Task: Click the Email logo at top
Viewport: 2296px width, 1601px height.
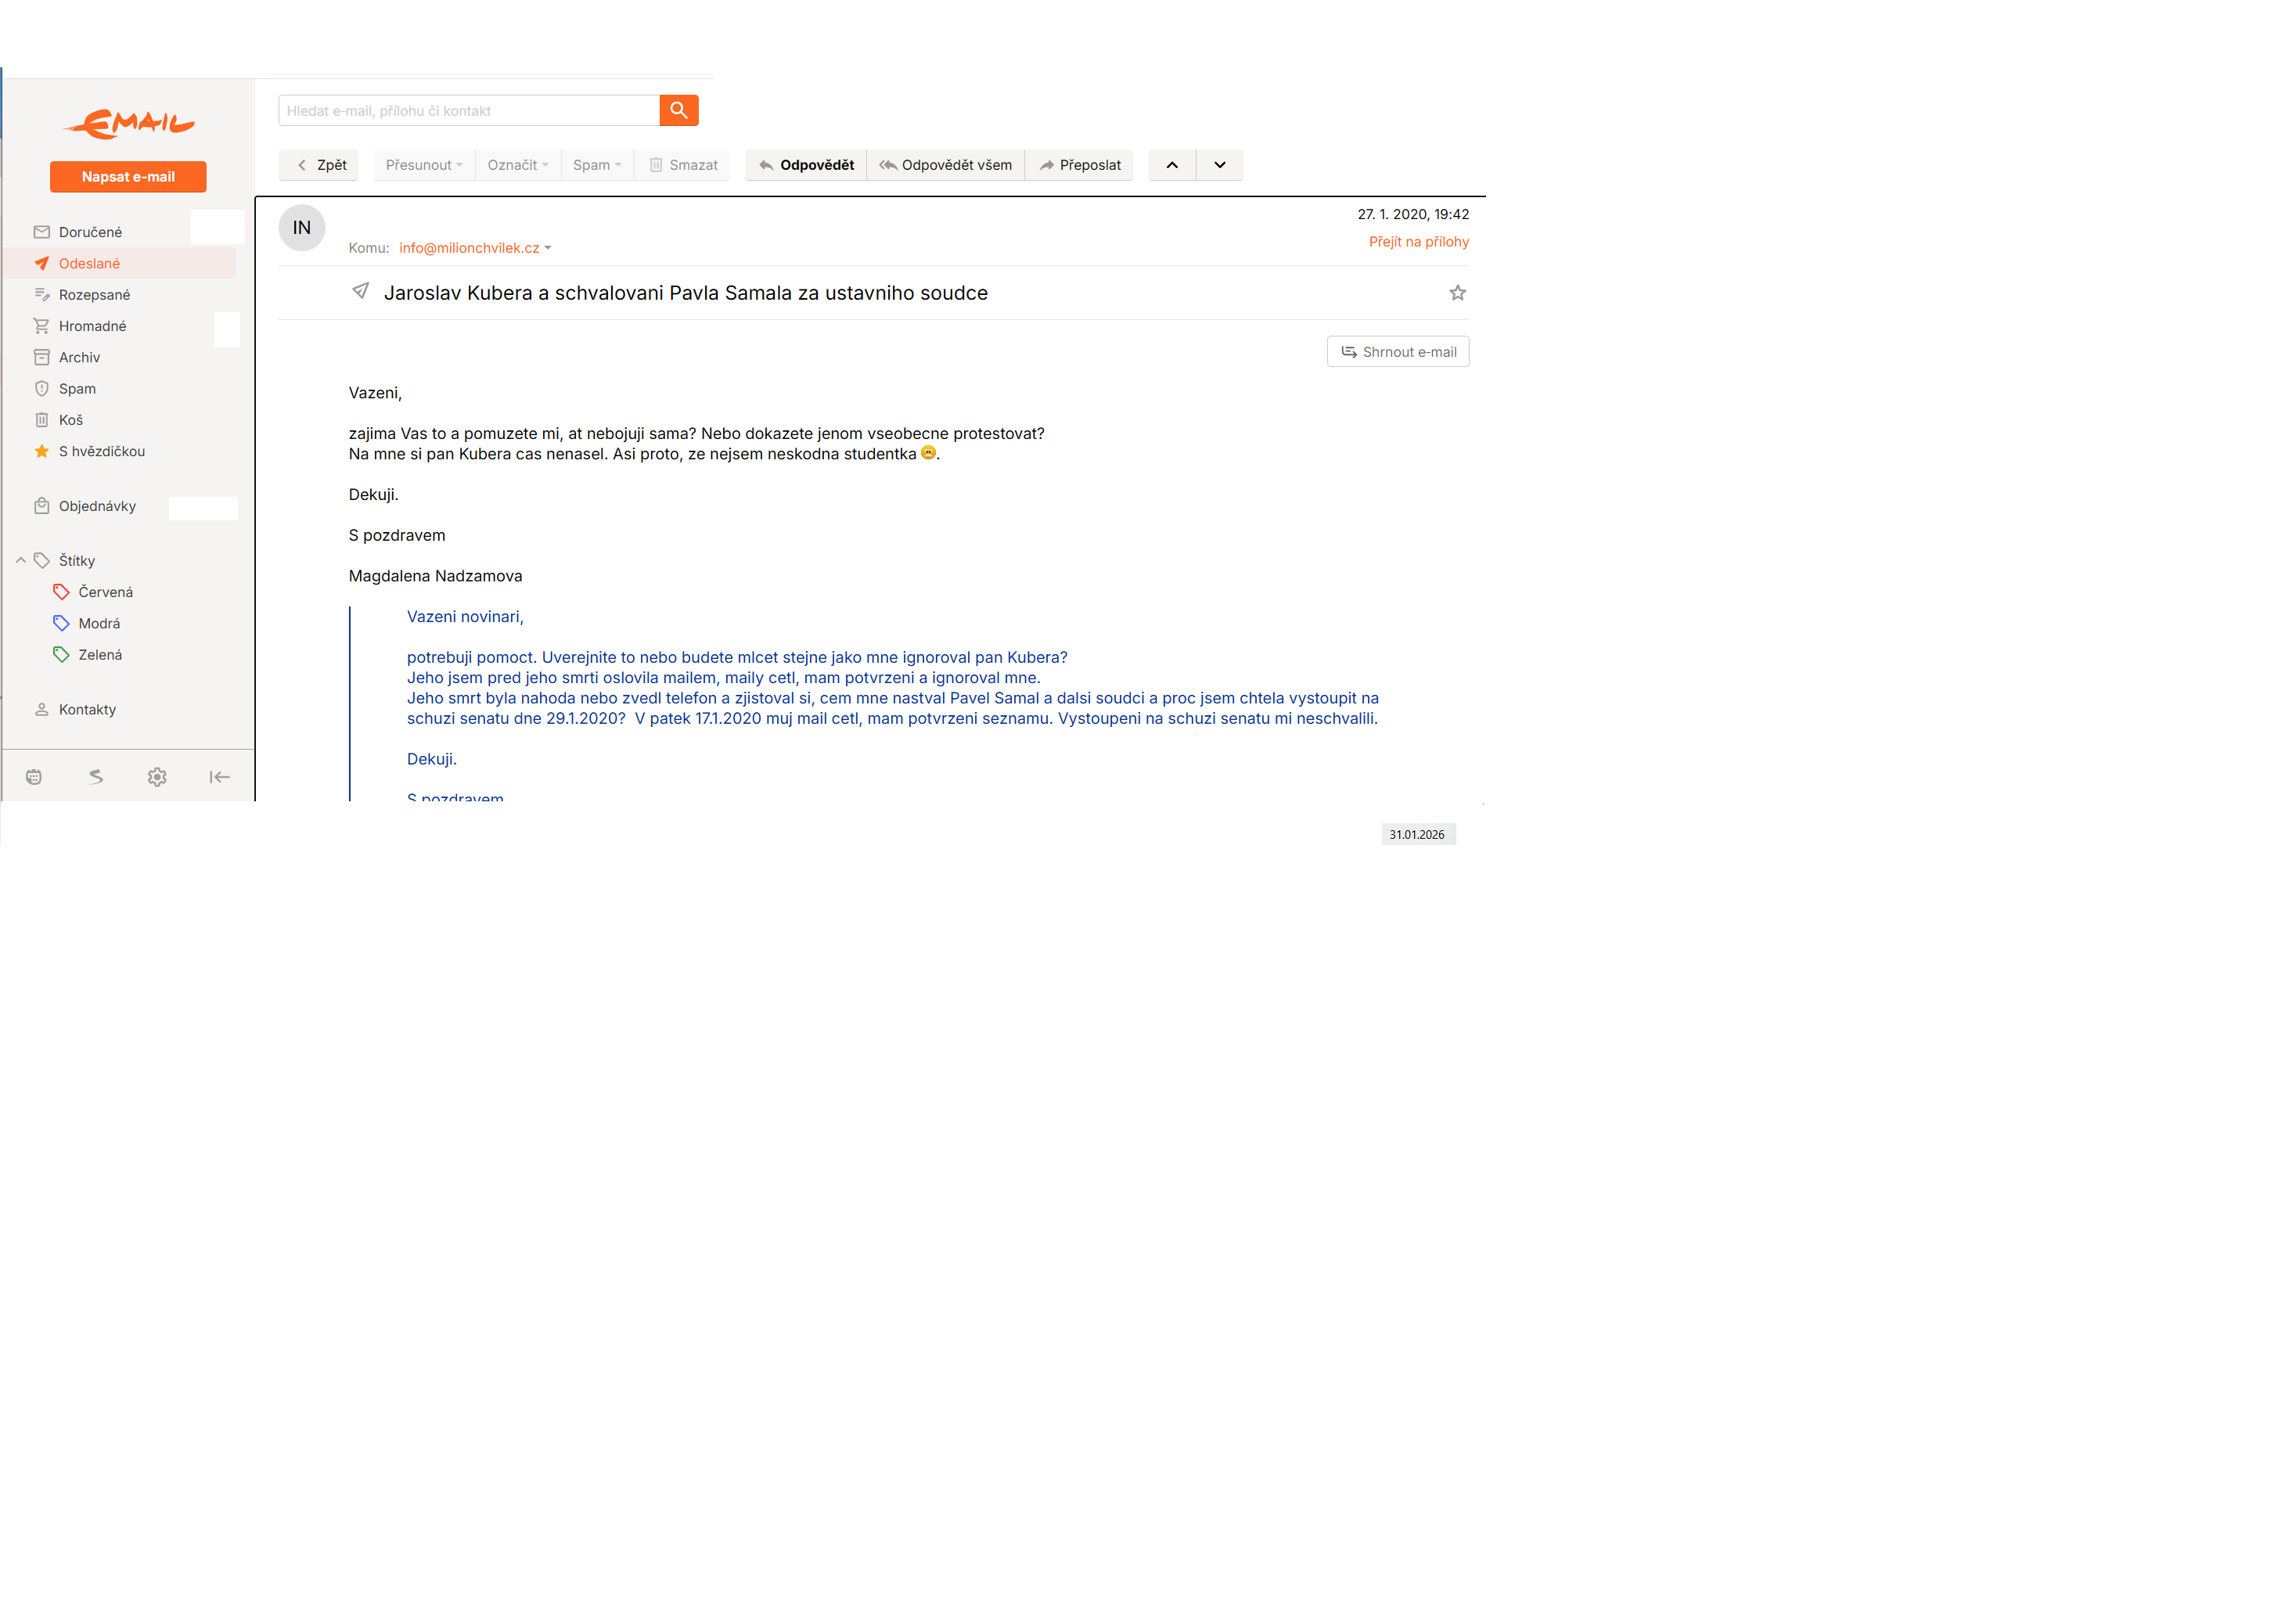Action: click(129, 123)
